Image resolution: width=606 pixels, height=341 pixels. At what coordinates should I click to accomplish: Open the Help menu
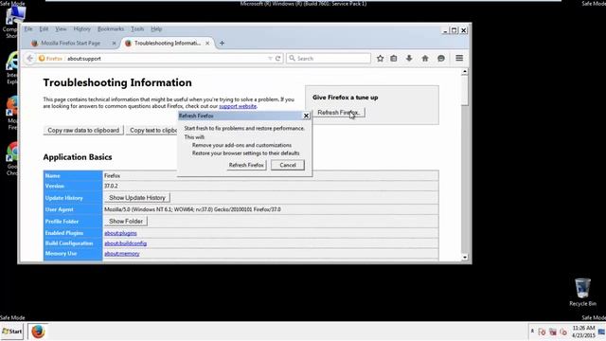tap(156, 29)
